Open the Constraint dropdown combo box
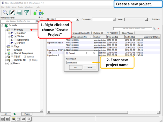163x122 pixels. [x=103, y=19]
